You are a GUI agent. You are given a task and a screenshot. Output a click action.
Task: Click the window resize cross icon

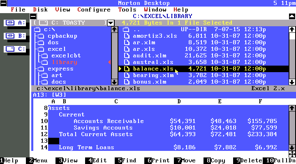(x=292, y=154)
